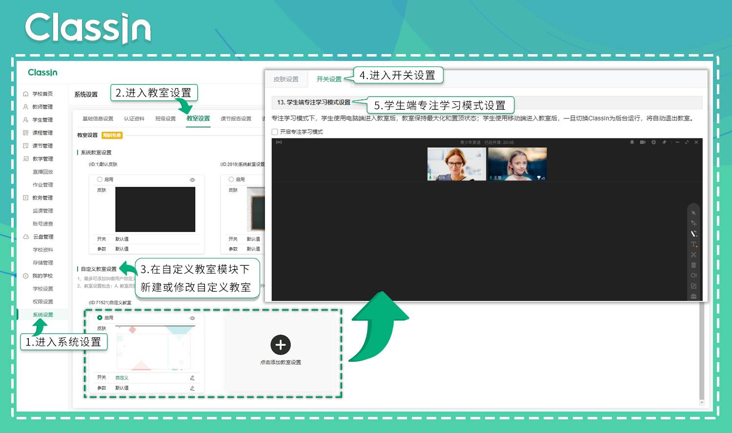732x433 pixels.
Task: Click the signal icon at preview top-left
Action: coord(279,142)
